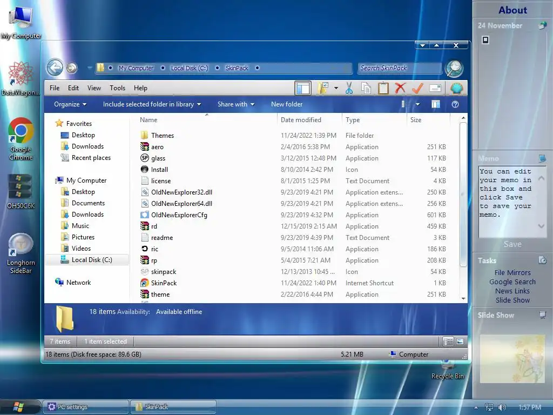This screenshot has height=415, width=553.
Task: Expand the Organize dropdown
Action: pos(70,104)
